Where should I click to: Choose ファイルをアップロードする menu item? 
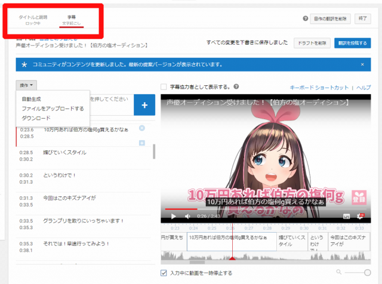coord(53,109)
